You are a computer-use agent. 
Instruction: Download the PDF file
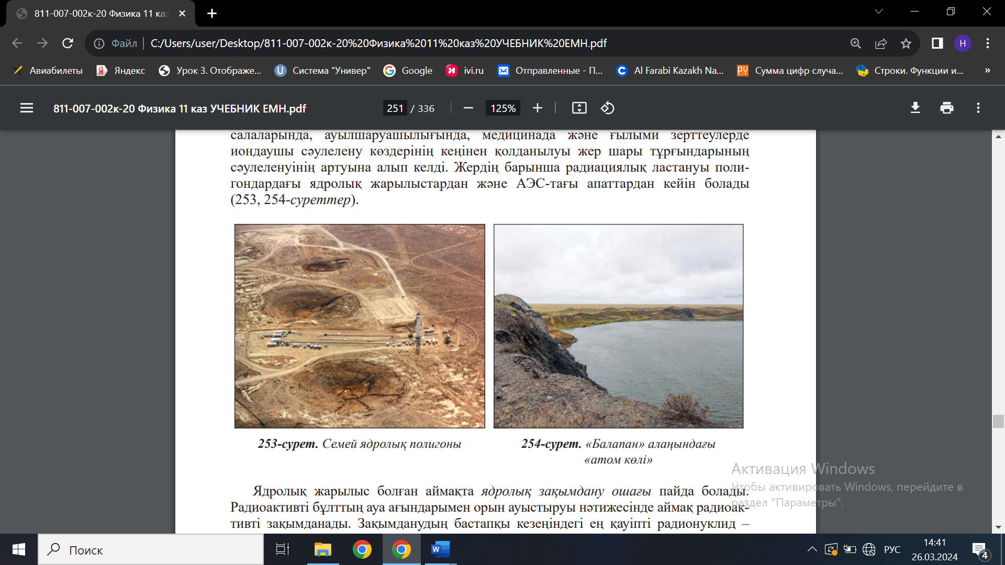(915, 108)
